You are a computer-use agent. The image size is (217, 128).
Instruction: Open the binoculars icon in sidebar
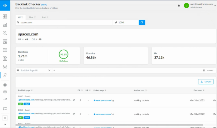5,67
